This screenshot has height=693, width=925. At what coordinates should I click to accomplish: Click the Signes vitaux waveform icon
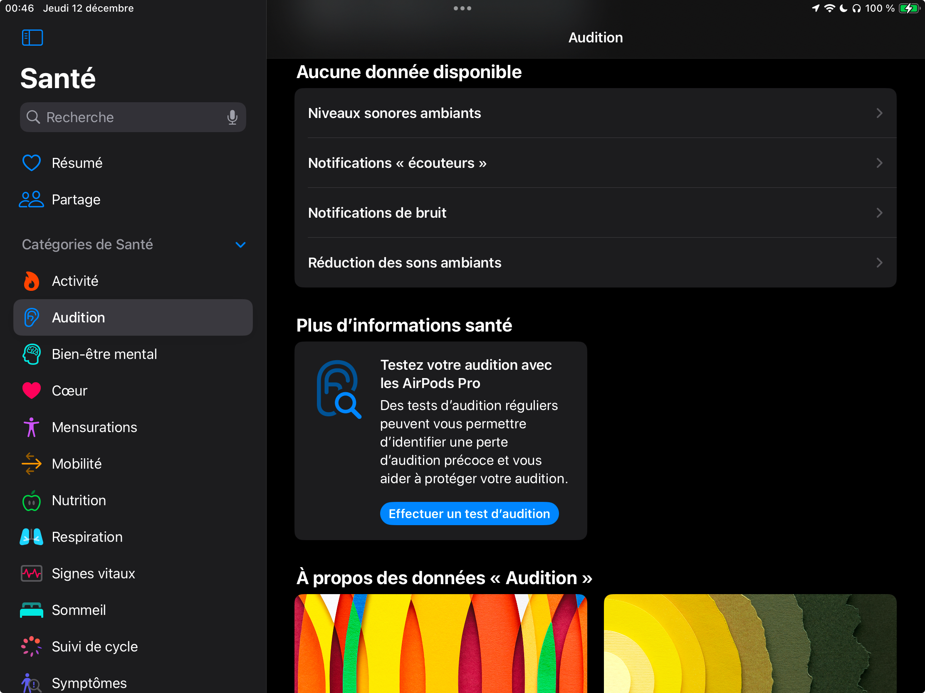(x=31, y=573)
